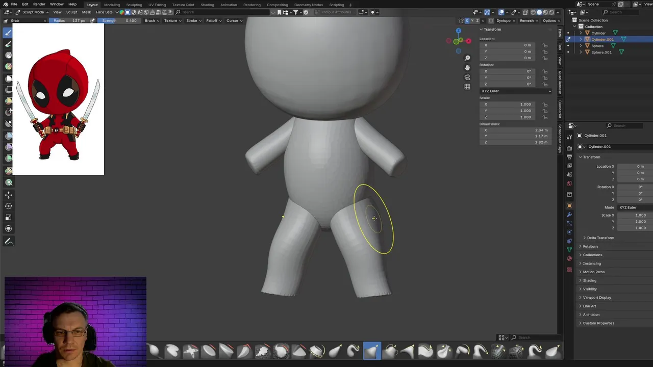
Task: Open the 3D viewport editor type selector
Action: coord(7,12)
